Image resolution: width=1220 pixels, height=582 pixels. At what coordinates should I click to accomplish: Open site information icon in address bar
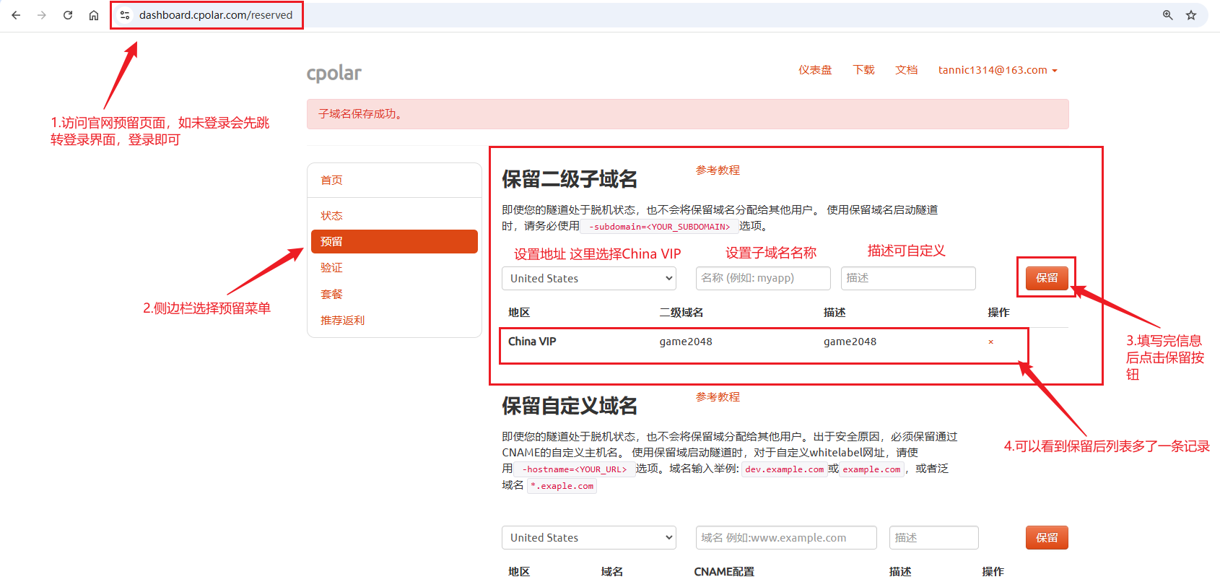tap(125, 15)
